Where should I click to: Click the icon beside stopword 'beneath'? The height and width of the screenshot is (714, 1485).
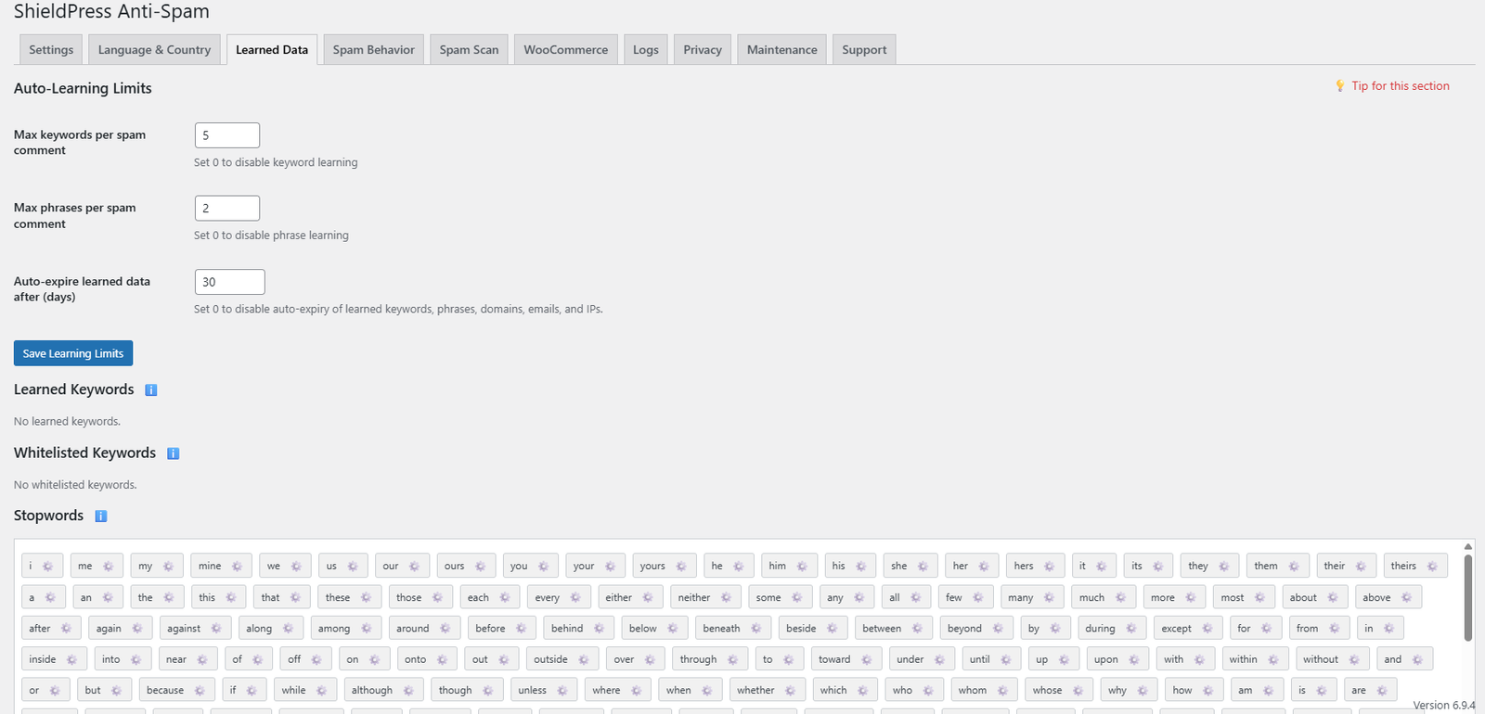755,629
